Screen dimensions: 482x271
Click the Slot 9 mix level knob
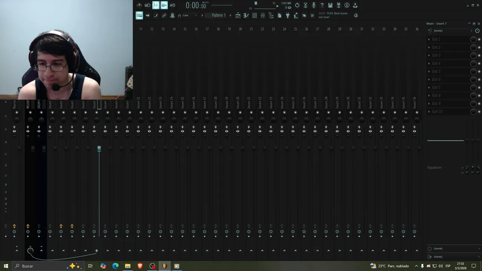click(x=473, y=104)
